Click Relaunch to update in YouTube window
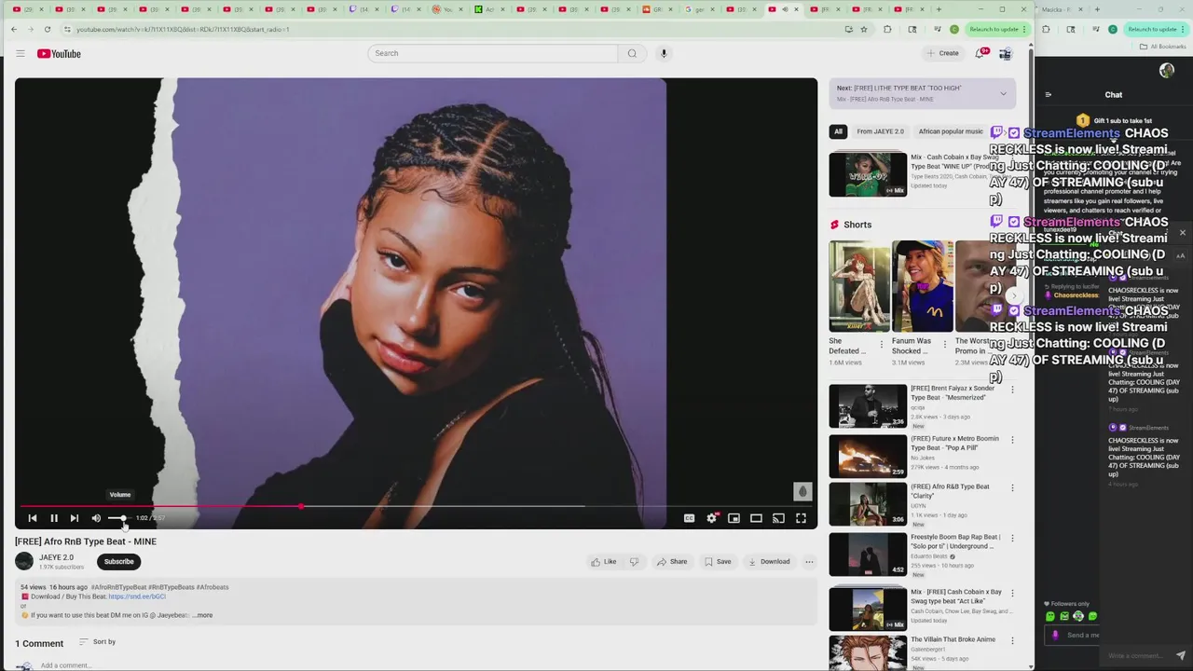Screen dimensions: 1193x671 pos(994,29)
